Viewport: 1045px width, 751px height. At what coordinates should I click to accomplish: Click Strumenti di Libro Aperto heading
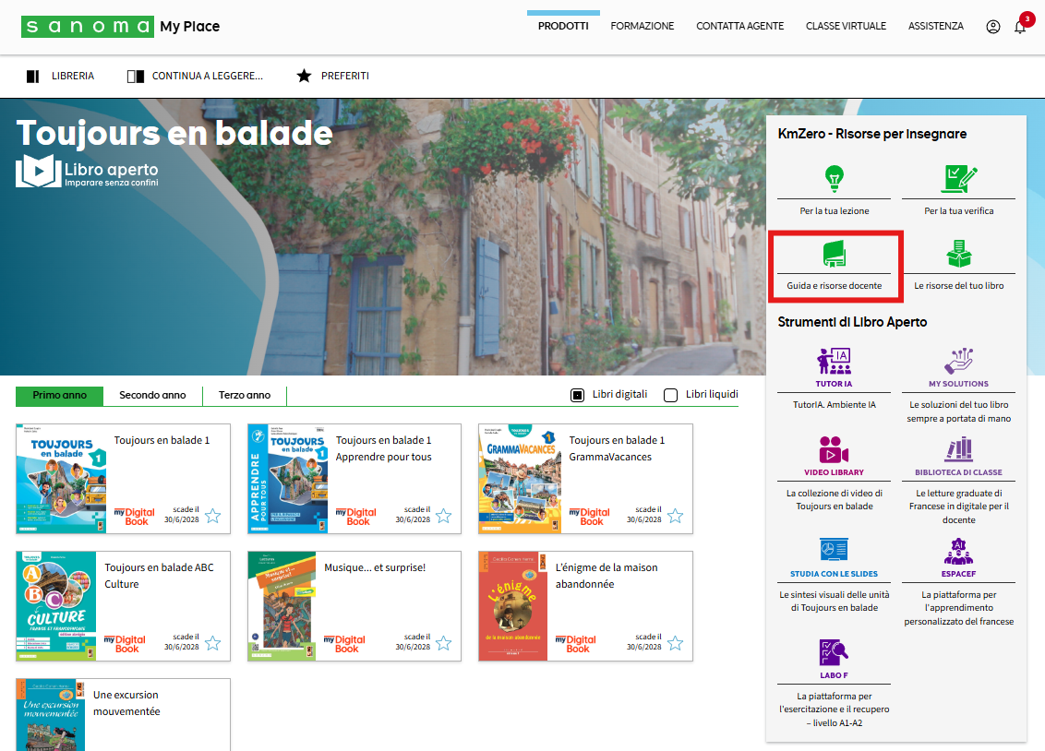pyautogui.click(x=852, y=322)
